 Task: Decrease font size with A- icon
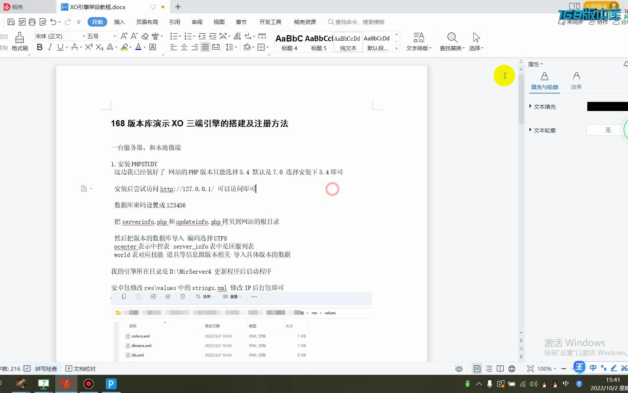pos(134,36)
